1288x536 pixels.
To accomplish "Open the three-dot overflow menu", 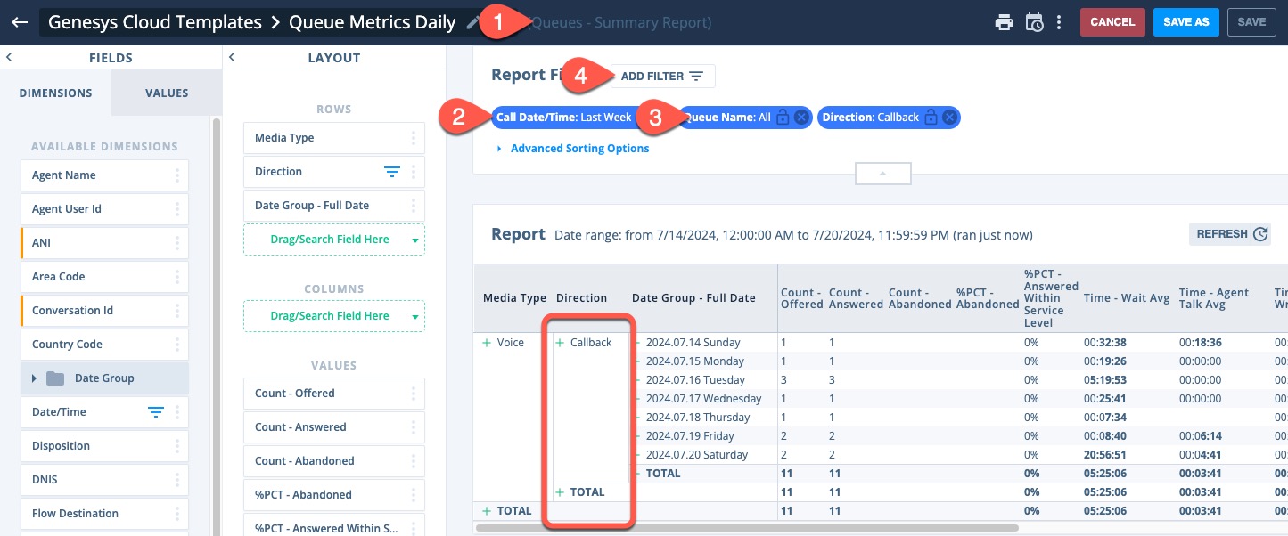I will (x=1059, y=22).
